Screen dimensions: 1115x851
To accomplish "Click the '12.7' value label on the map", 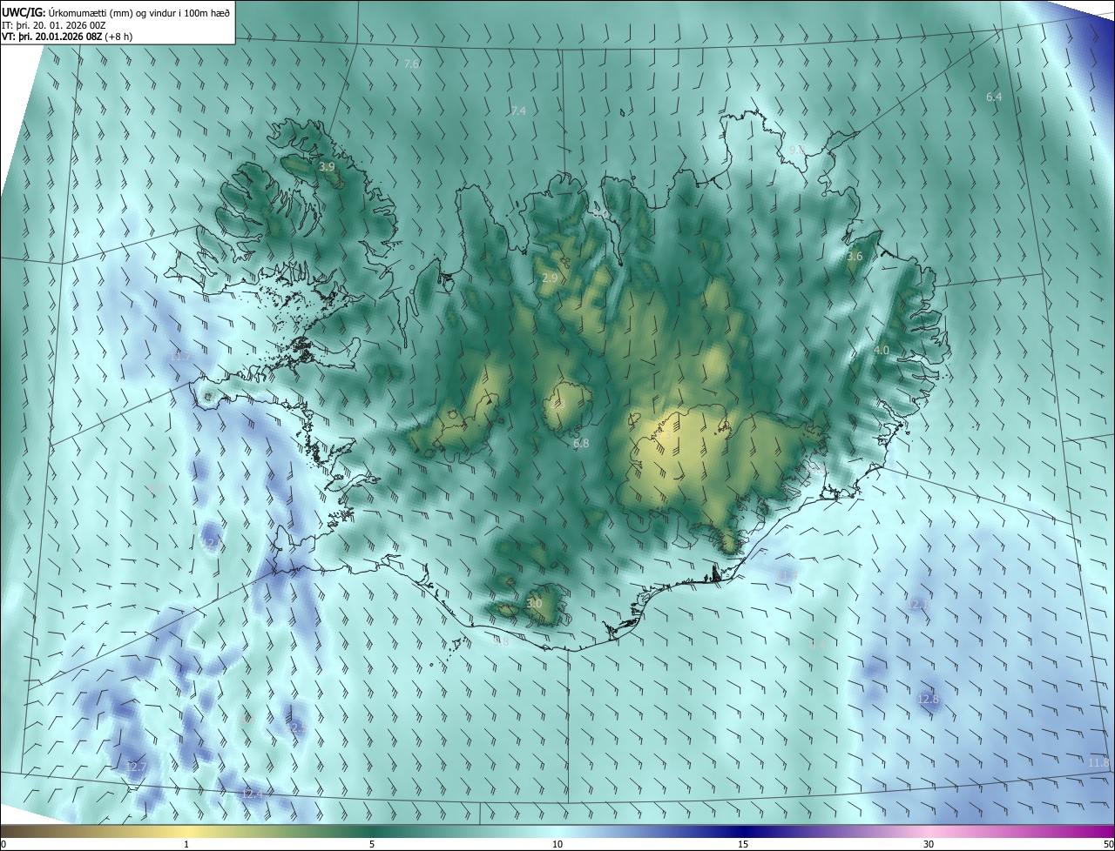I will click(136, 767).
